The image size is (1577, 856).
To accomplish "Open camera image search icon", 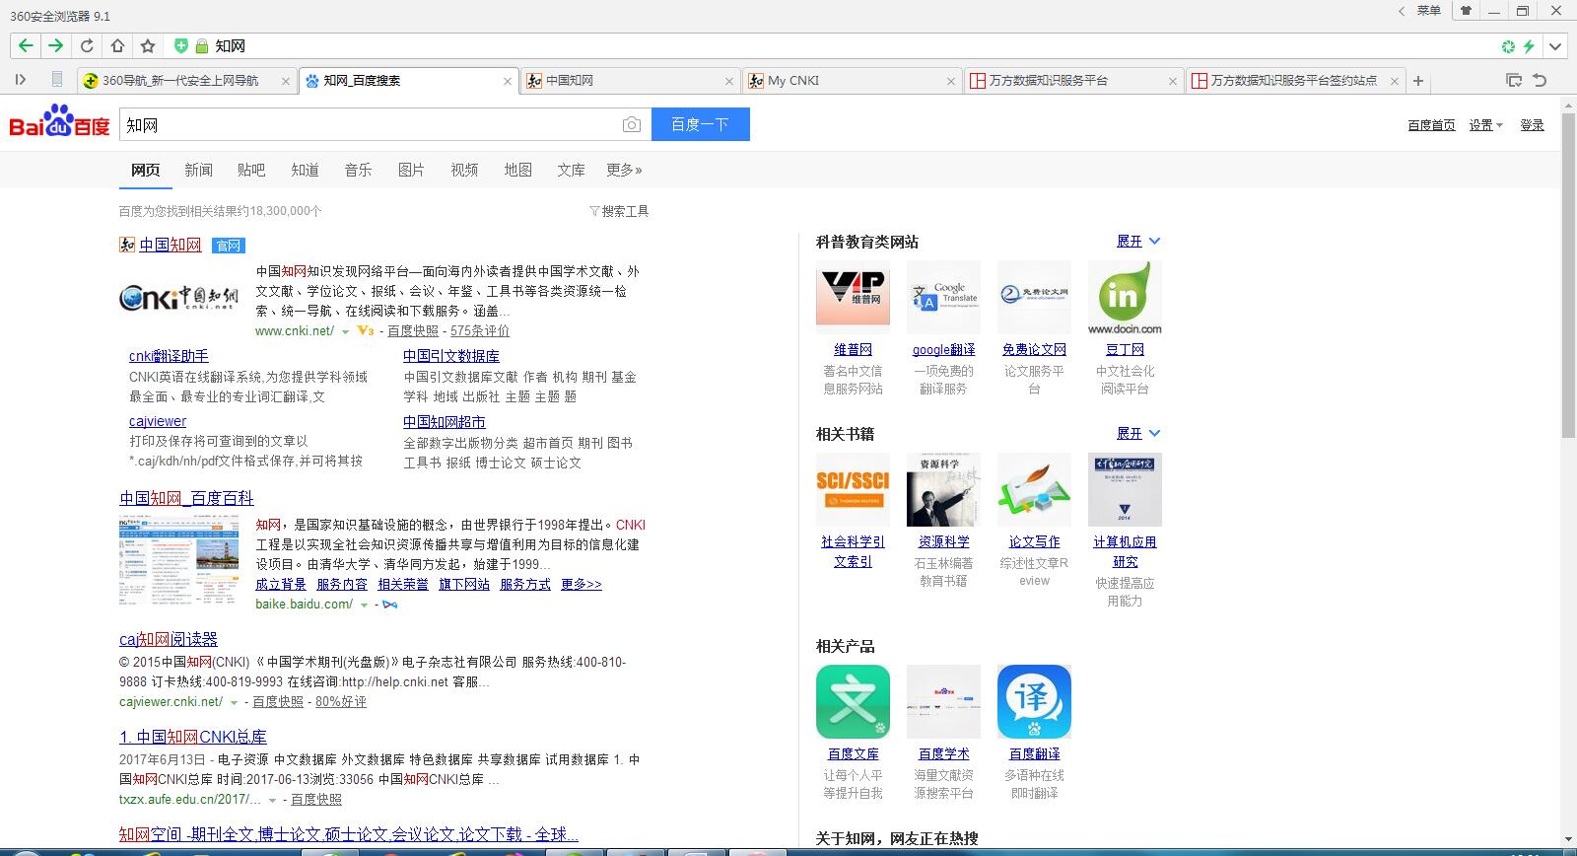I will point(632,124).
